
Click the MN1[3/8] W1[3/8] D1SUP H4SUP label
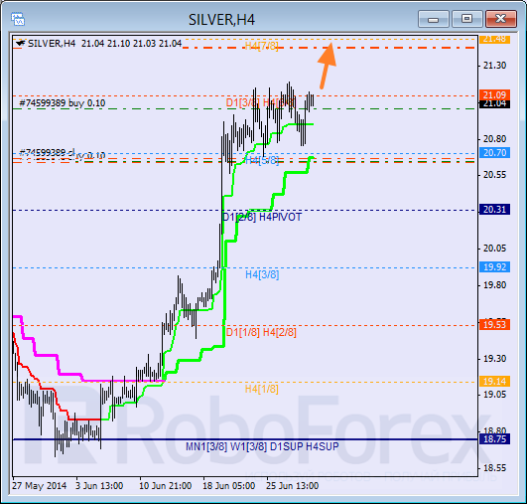[x=262, y=446]
